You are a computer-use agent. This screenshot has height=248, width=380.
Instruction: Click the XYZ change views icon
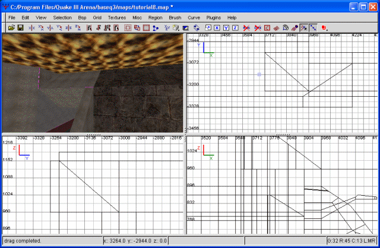167,28
